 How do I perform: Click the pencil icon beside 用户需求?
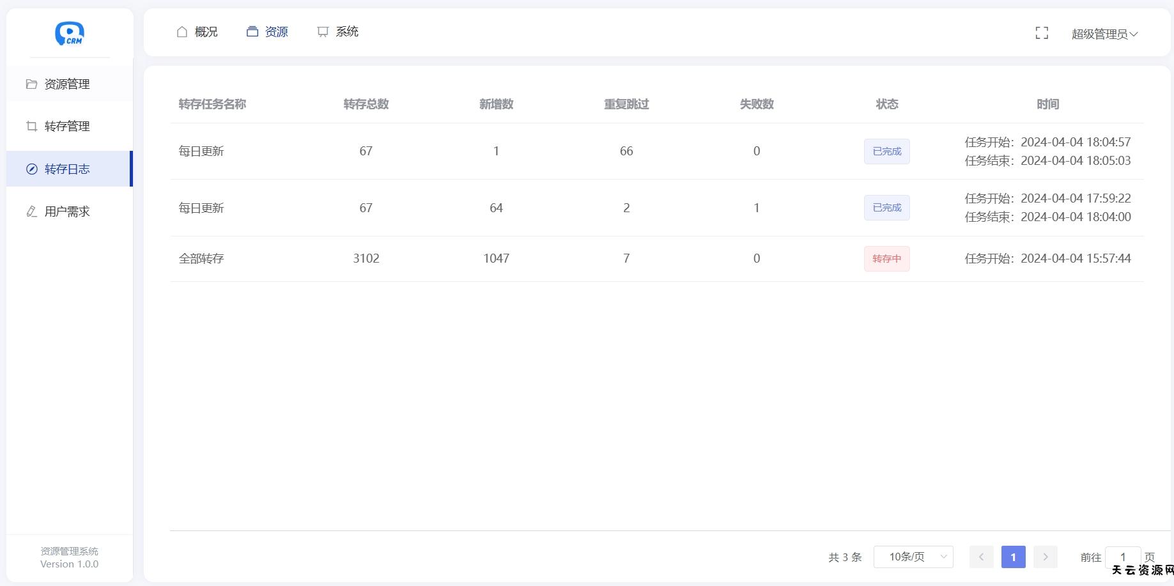[x=31, y=212]
